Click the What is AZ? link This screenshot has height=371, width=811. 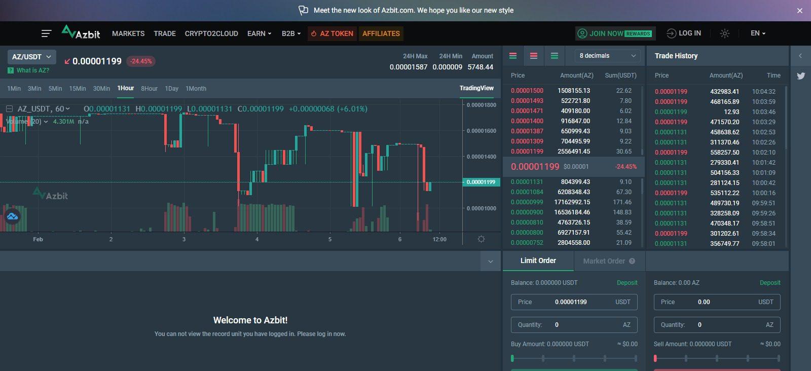(x=33, y=70)
